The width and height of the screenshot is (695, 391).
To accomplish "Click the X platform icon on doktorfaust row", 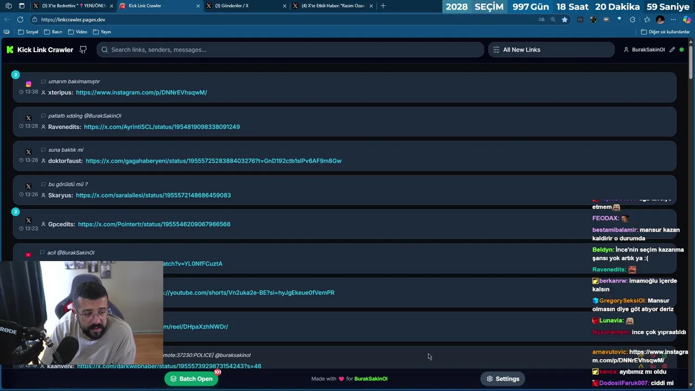I will (x=29, y=152).
